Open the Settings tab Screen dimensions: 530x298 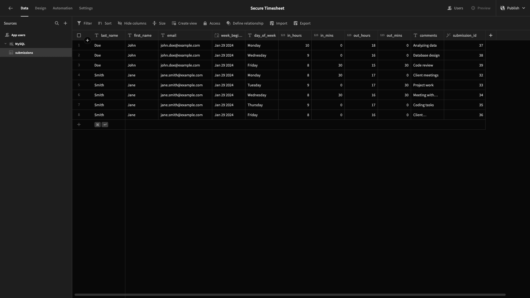tap(86, 8)
